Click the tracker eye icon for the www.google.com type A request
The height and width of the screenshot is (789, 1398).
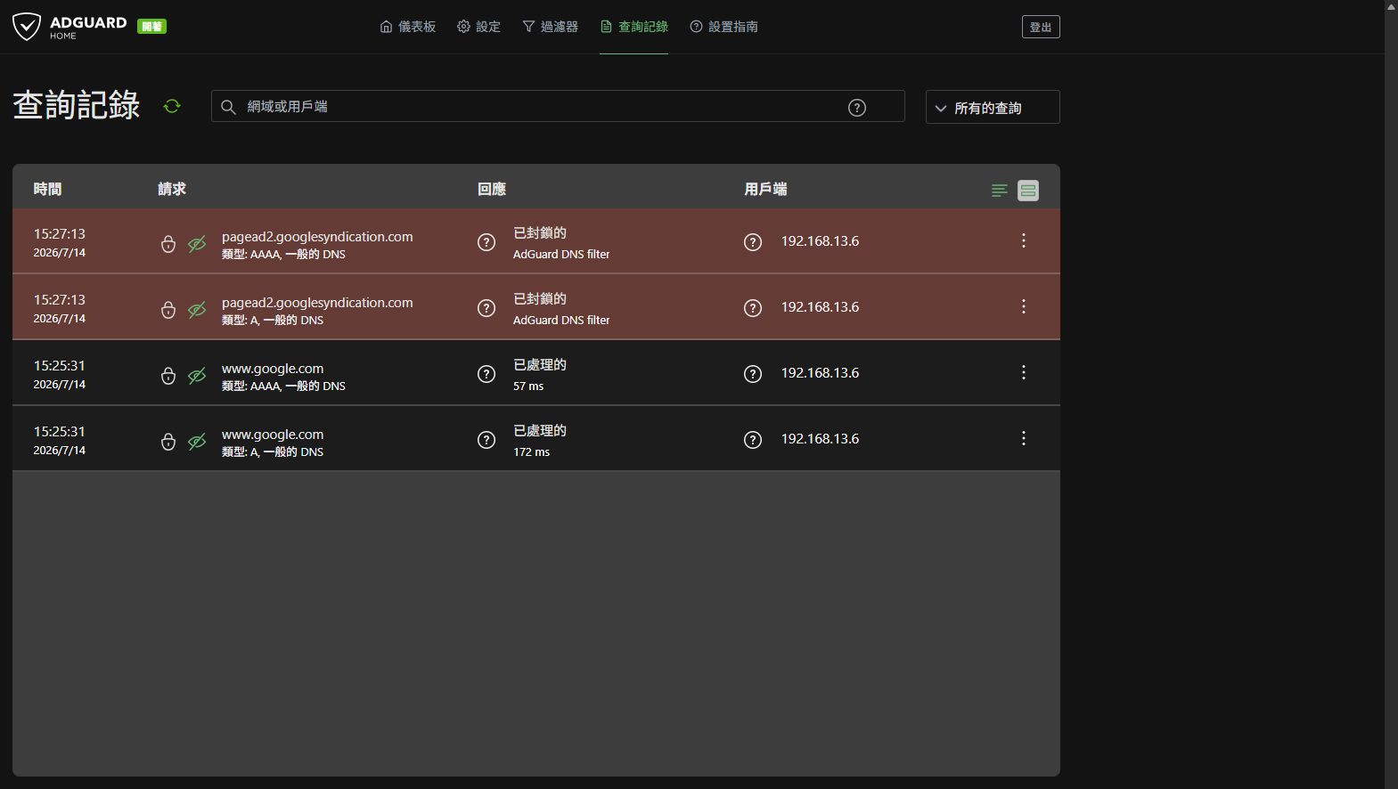coord(197,441)
